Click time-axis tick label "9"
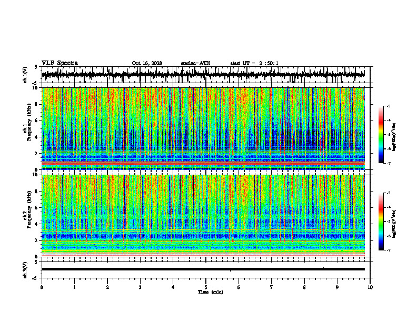This screenshot has height=322, width=417. click(x=337, y=287)
